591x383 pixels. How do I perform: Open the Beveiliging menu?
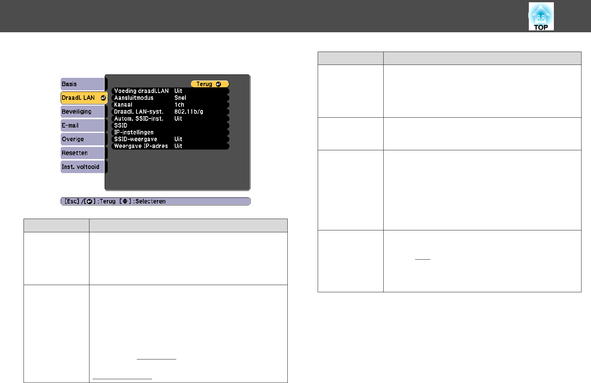pyautogui.click(x=82, y=112)
